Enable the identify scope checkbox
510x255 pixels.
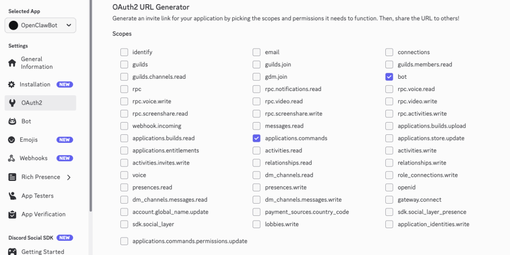coord(124,52)
